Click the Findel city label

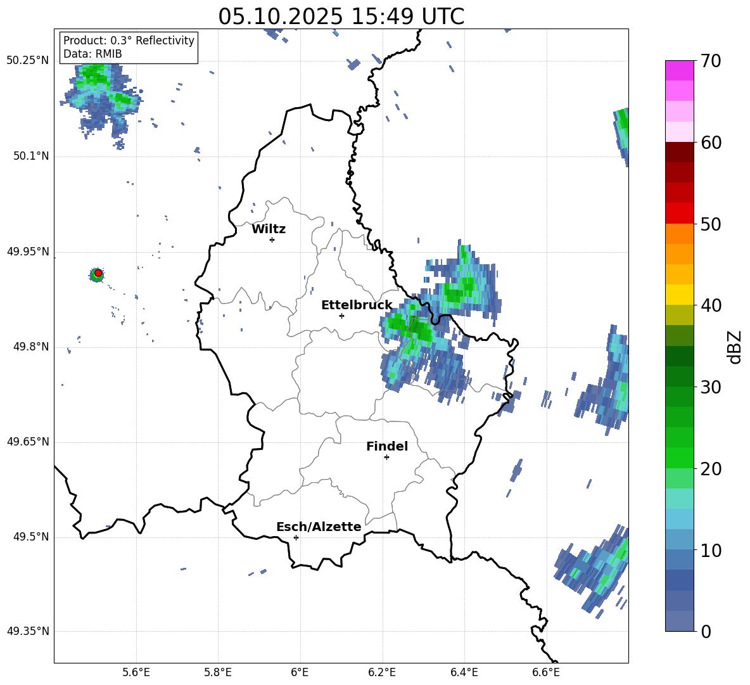[x=387, y=446]
